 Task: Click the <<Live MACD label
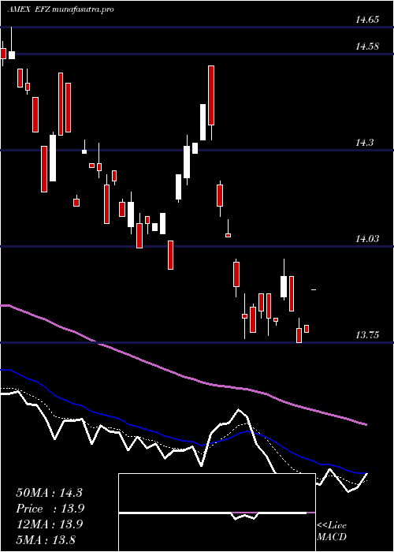[x=332, y=531]
